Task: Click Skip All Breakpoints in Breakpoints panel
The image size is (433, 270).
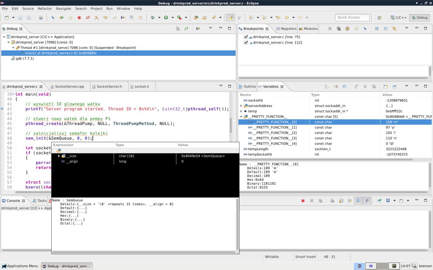Action: click(365, 29)
